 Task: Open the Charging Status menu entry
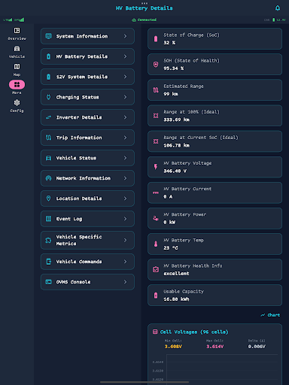pyautogui.click(x=87, y=97)
